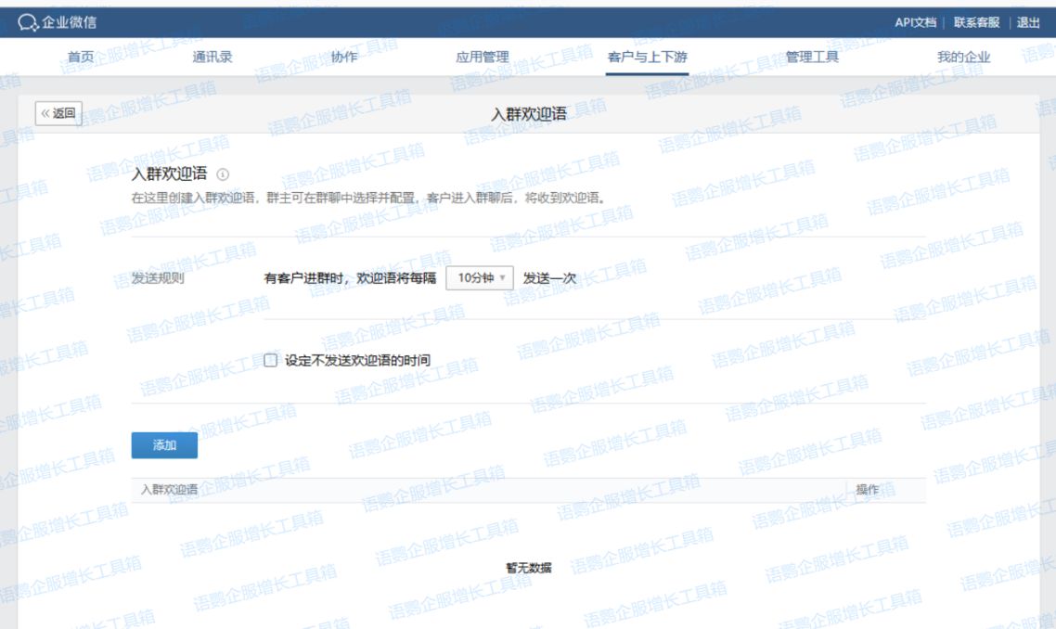This screenshot has height=629, width=1056.
Task: Expand the 10分钟 interval dropdown
Action: tap(480, 277)
